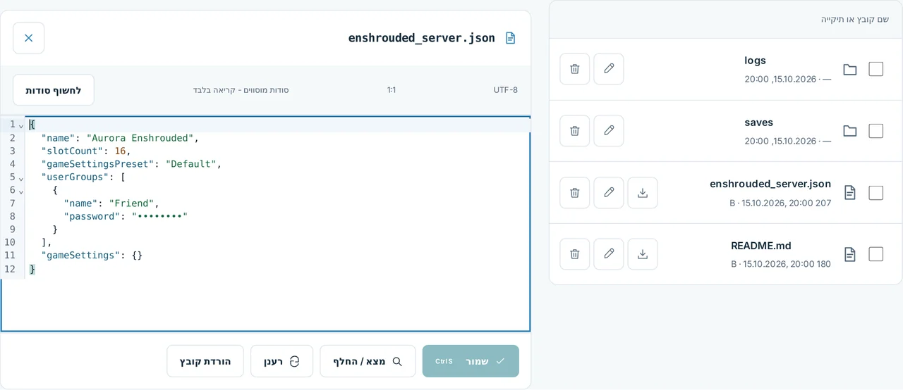Screen dimensions: 903x390
Task: Click the masked password value
Action: click(x=159, y=216)
